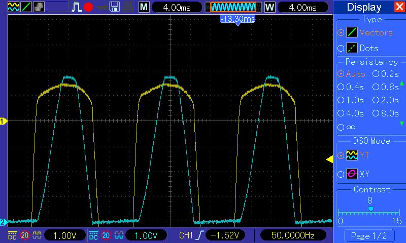The width and height of the screenshot is (406, 243).
Task: Click the rising edge trigger slope icon
Action: [x=201, y=235]
